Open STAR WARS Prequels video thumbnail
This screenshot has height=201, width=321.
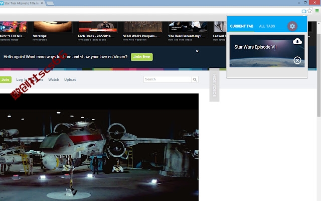pos(142,27)
